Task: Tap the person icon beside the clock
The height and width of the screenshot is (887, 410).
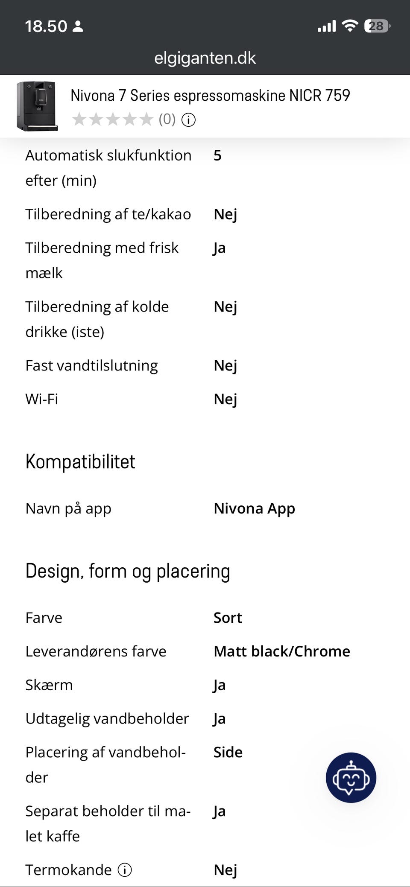Action: 78,26
